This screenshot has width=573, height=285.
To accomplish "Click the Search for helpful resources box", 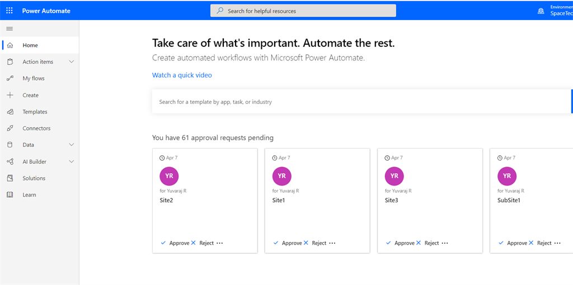I will pos(303,11).
